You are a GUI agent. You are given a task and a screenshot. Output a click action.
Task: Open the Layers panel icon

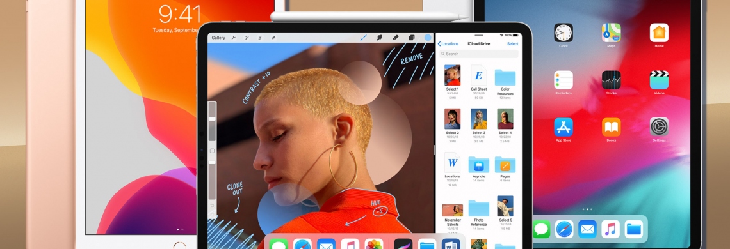pyautogui.click(x=412, y=38)
